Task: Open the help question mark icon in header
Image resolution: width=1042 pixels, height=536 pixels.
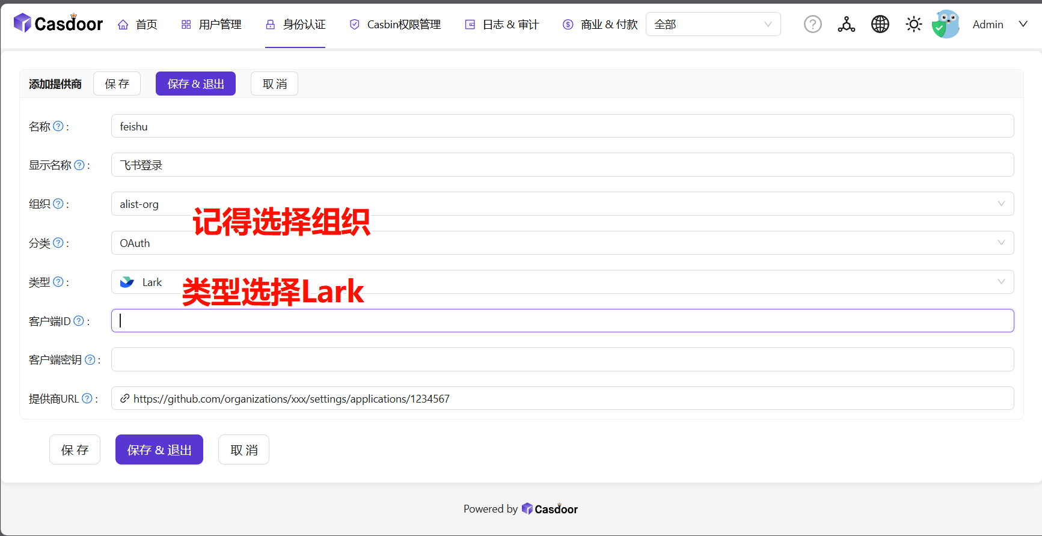Action: coord(813,24)
